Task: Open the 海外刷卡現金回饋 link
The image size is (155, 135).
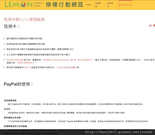Action: click(x=15, y=60)
